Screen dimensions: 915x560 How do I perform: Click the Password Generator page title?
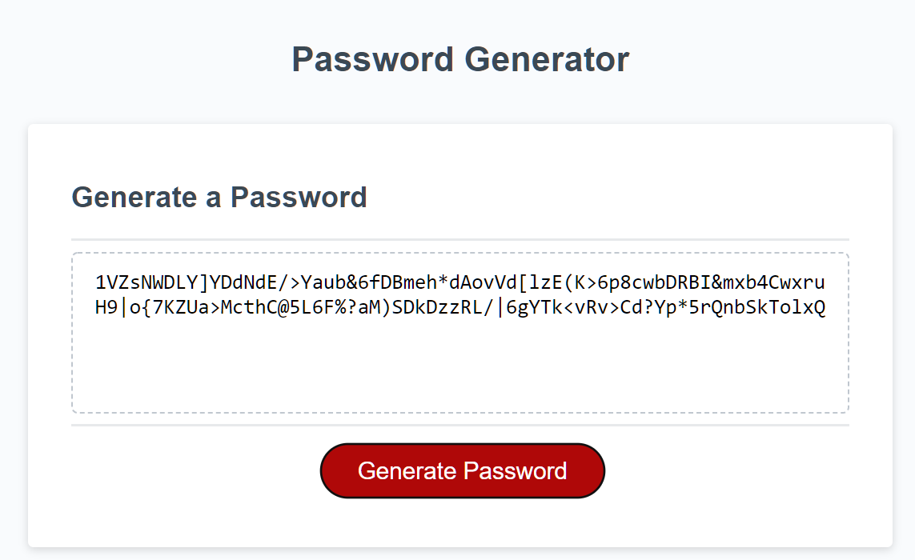click(x=460, y=58)
